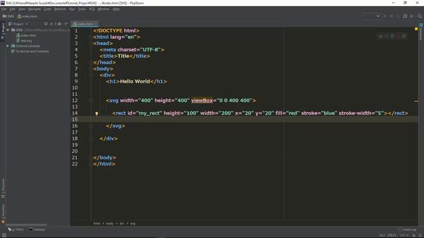
Task: Click the warning stripe mark on scrollbar
Action: pyautogui.click(x=416, y=101)
